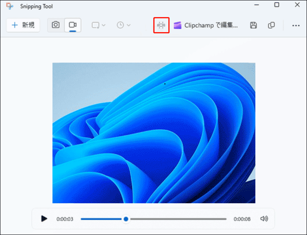Save the recording with the floppy disk icon

(253, 25)
